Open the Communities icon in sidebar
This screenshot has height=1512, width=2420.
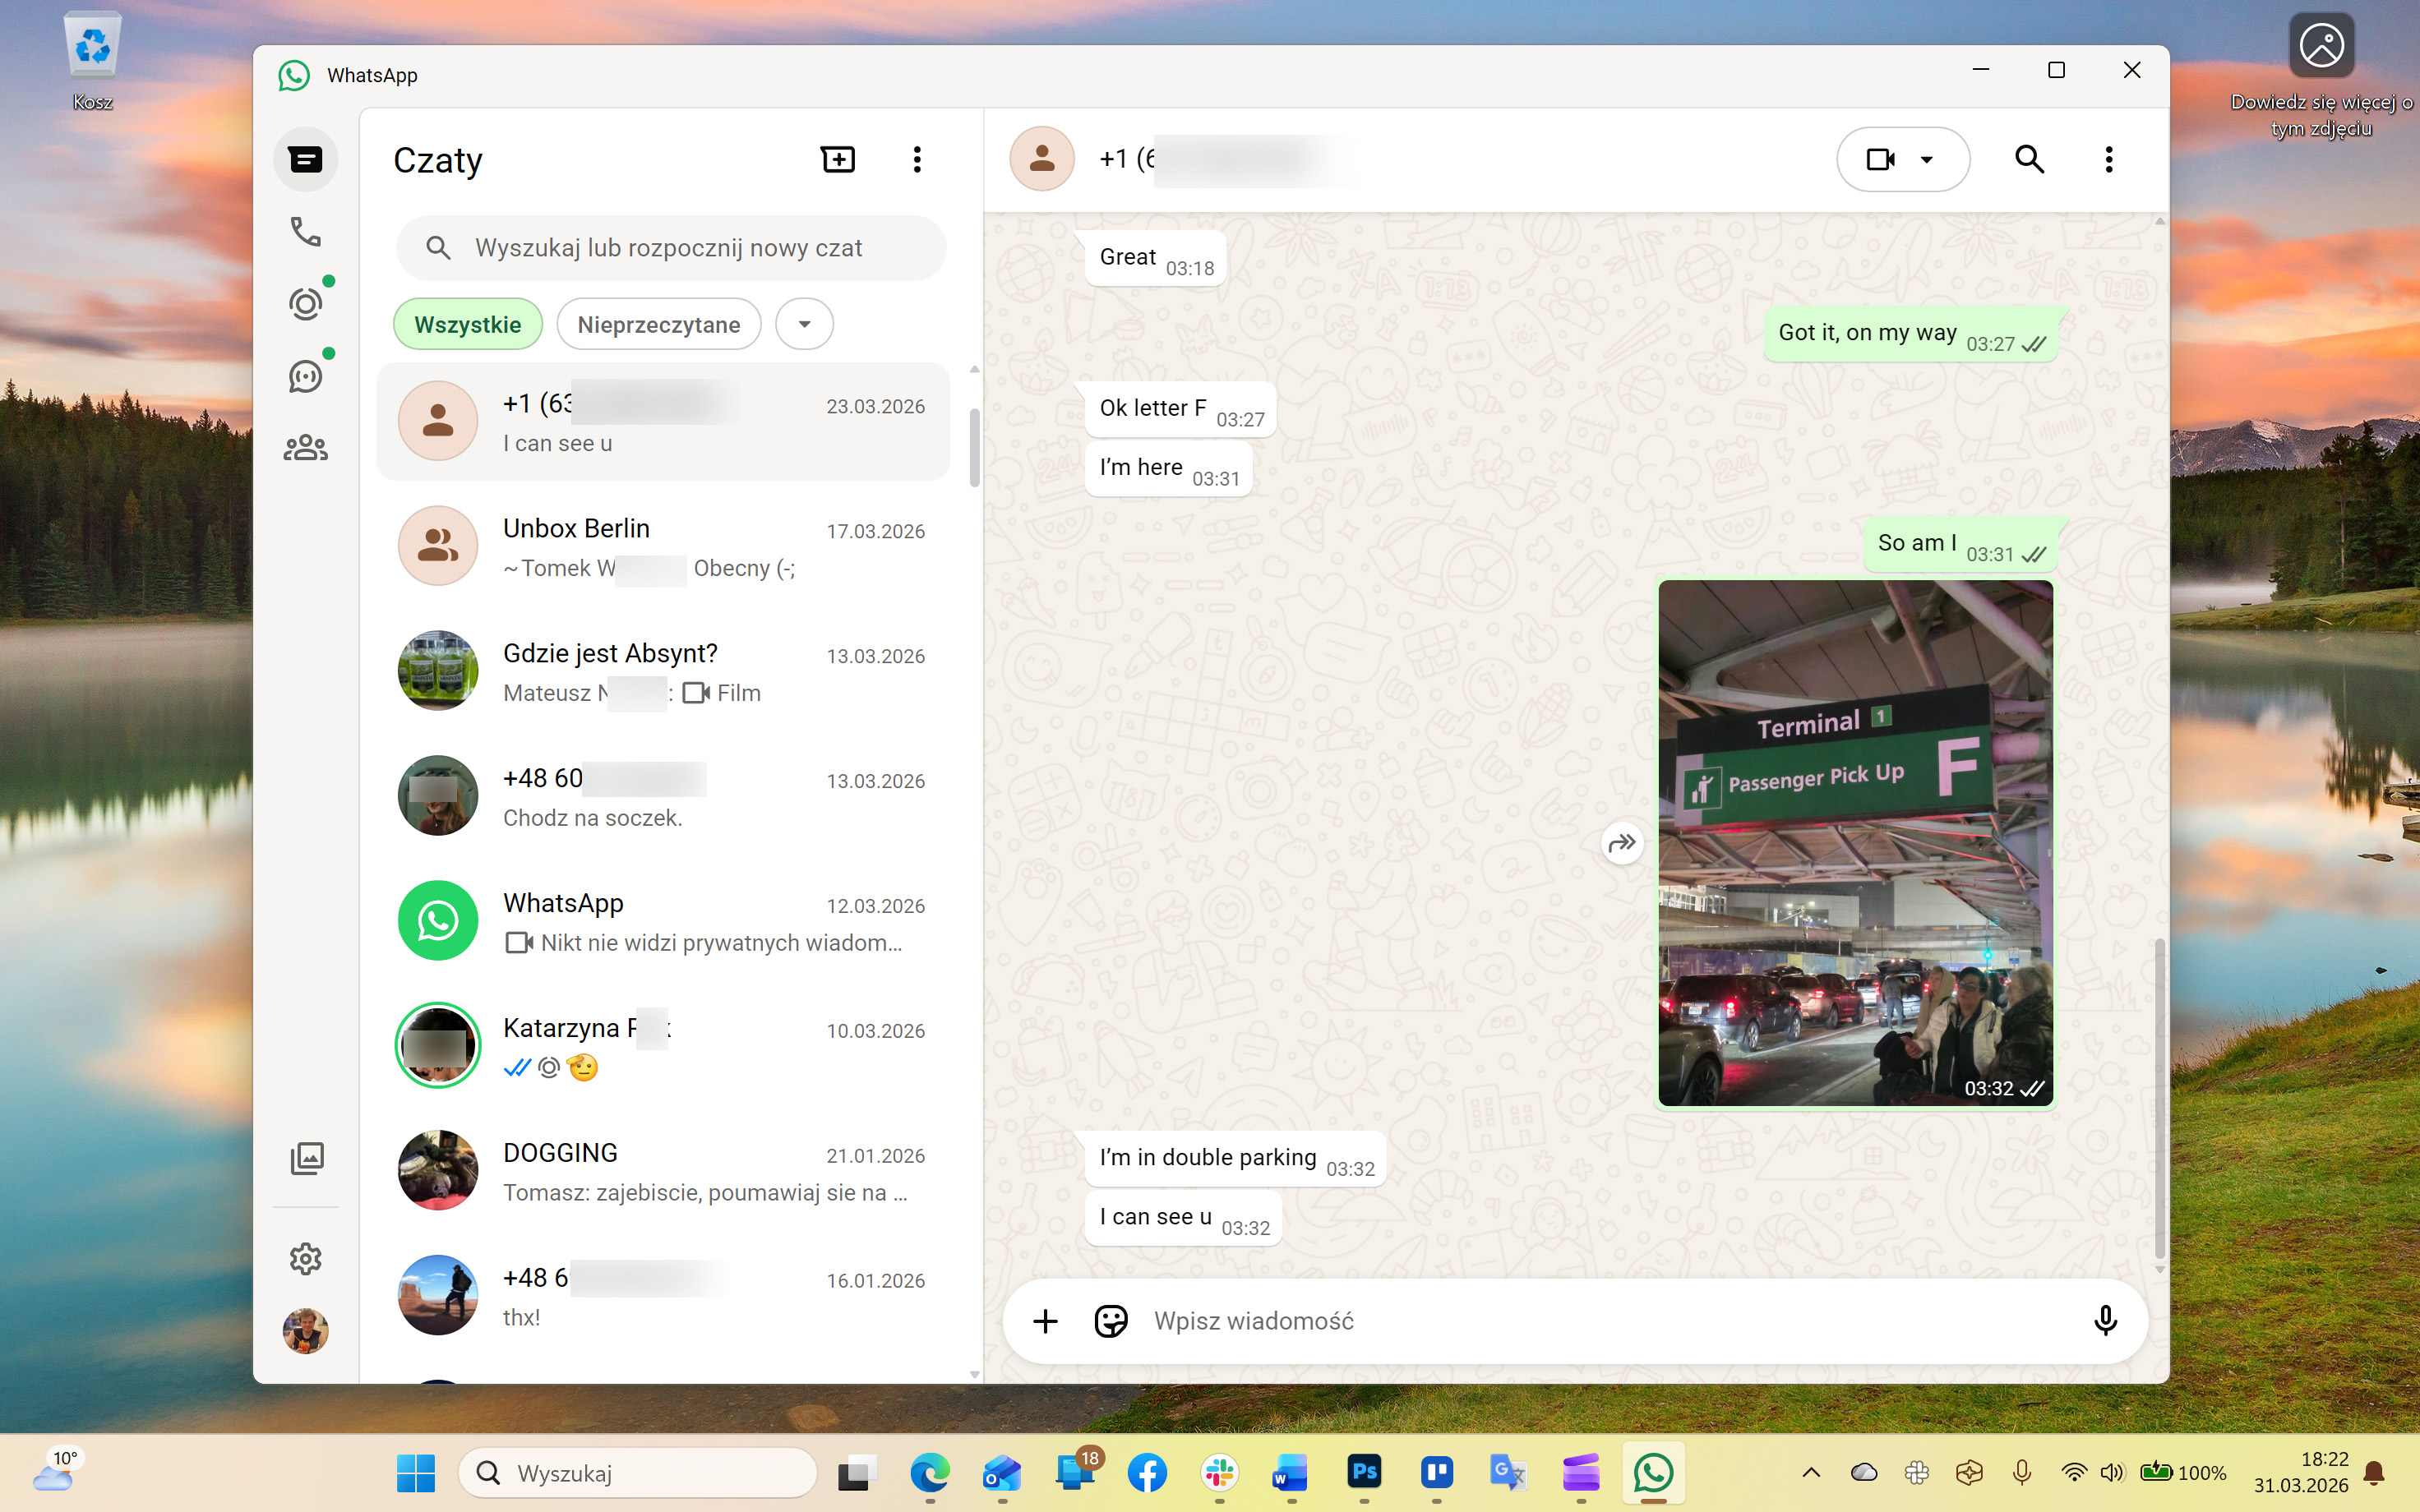pos(305,448)
